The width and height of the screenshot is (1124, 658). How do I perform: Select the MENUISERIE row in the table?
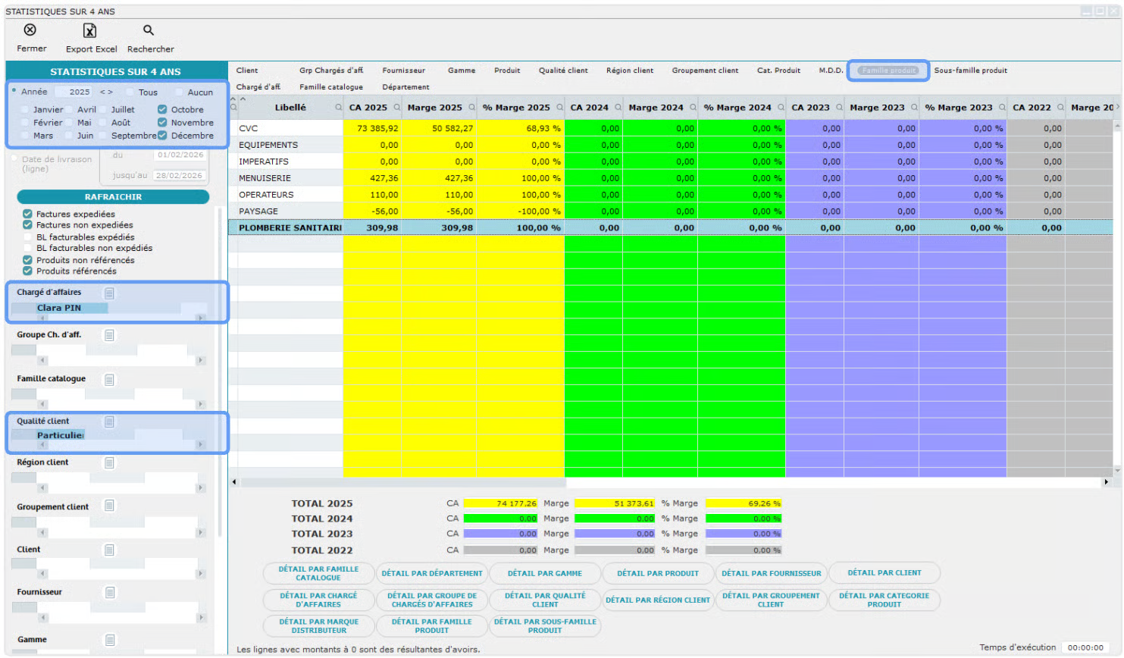[x=265, y=178]
